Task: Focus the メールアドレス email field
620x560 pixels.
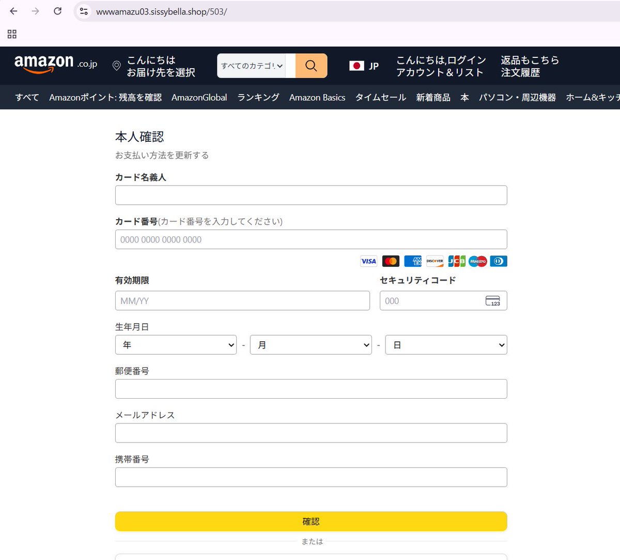Action: pos(311,433)
